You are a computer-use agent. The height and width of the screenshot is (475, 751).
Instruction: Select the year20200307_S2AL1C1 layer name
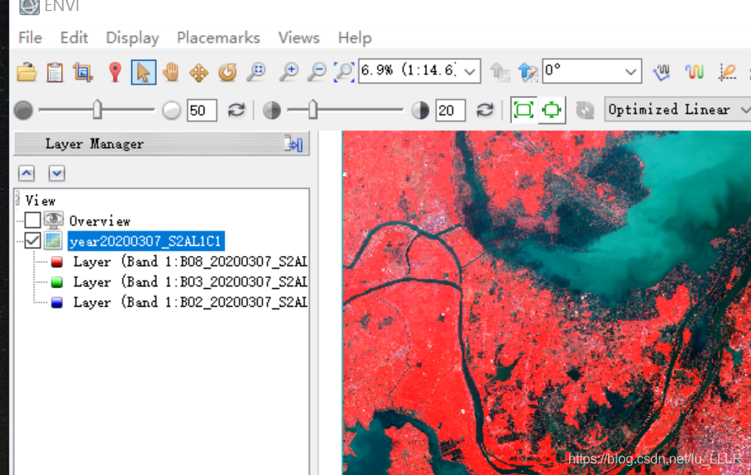point(146,241)
